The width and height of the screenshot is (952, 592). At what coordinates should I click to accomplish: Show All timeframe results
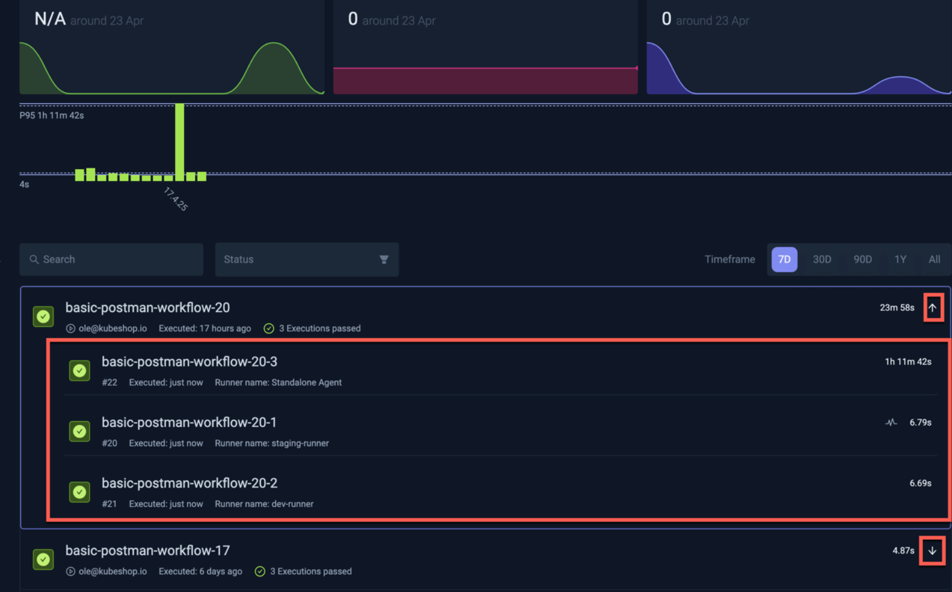(x=934, y=259)
